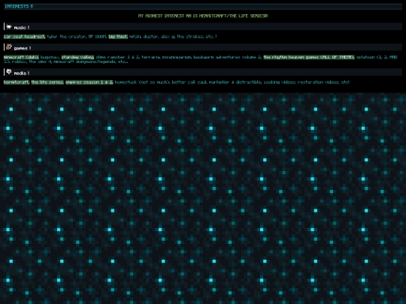Click "splatoon" in the games list
The width and height of the screenshot is (406, 304).
[x=365, y=57]
